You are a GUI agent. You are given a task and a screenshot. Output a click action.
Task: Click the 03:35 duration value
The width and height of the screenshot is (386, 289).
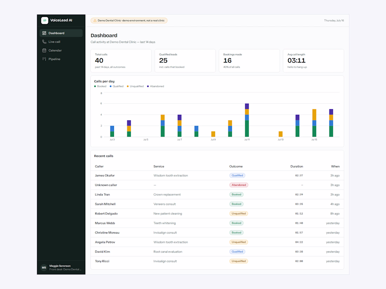pos(299,204)
